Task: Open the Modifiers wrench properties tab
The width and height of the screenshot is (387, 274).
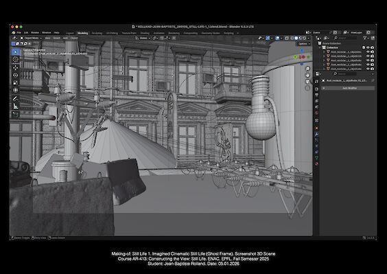Action: (316, 134)
